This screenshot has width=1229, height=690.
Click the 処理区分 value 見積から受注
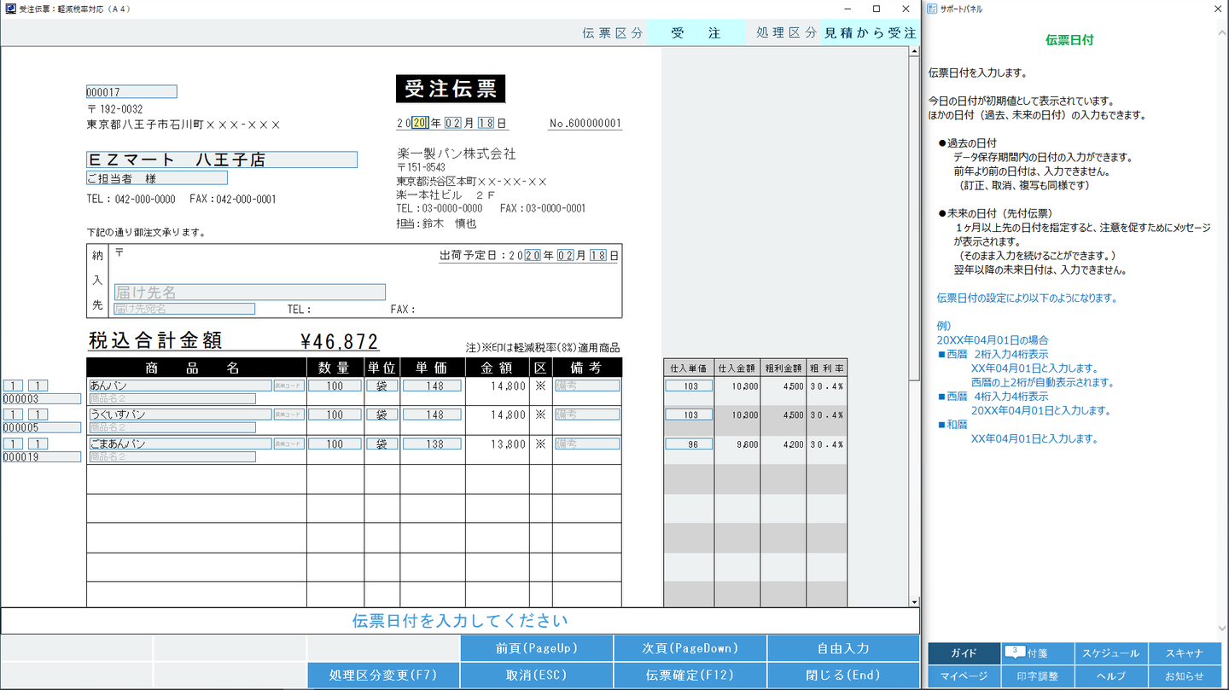[870, 33]
